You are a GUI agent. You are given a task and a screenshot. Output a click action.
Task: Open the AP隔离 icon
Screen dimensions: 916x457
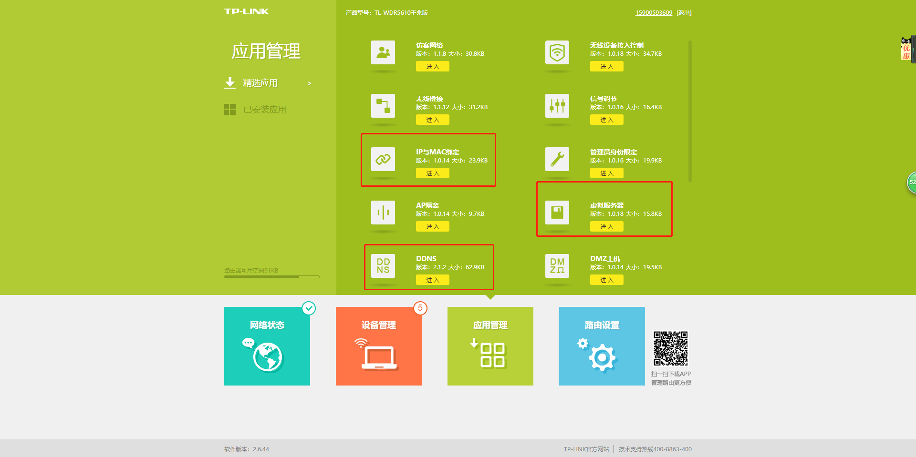pyautogui.click(x=383, y=213)
